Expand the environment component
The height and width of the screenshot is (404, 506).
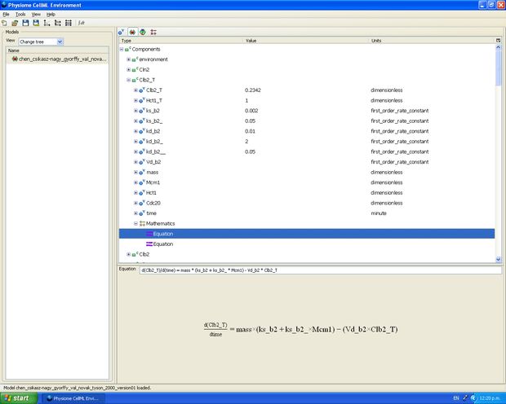(128, 59)
